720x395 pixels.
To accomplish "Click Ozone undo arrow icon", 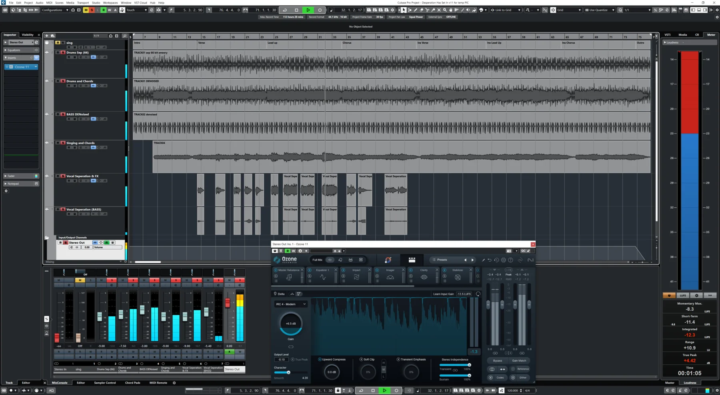I will 489,260.
